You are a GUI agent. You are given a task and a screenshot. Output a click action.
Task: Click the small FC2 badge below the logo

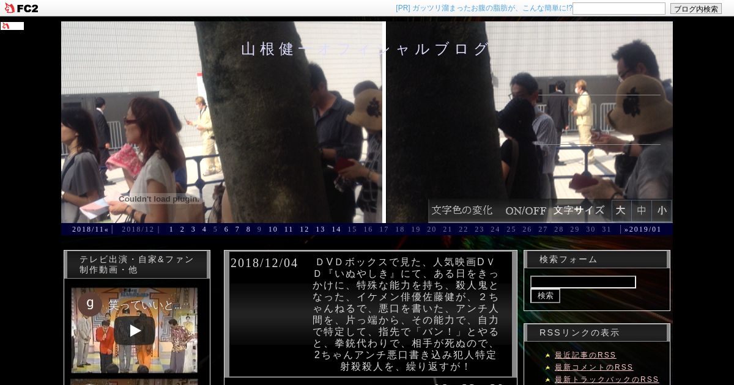pyautogui.click(x=12, y=26)
